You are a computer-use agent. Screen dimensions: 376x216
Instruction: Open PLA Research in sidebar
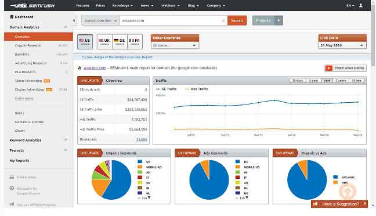(x=25, y=72)
